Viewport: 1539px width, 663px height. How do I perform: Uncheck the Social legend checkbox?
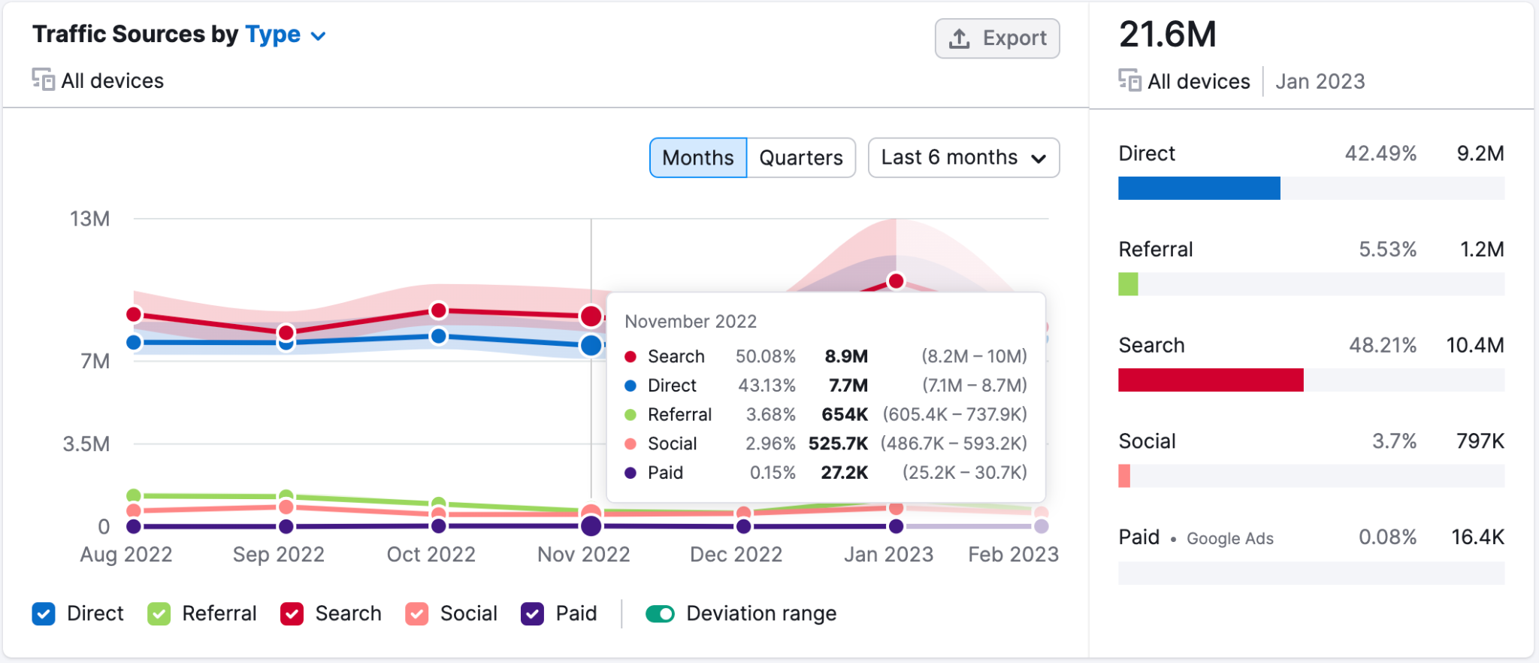click(416, 614)
